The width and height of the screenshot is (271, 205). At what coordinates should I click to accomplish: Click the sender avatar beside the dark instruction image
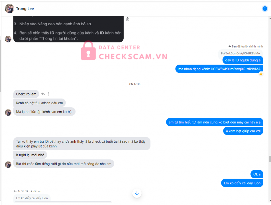point(8,39)
